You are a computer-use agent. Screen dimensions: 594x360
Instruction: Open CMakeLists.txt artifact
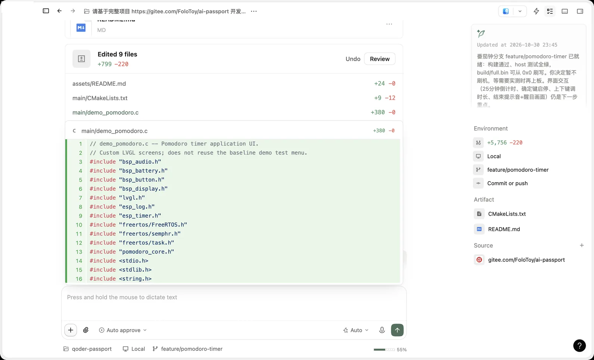tap(500, 214)
